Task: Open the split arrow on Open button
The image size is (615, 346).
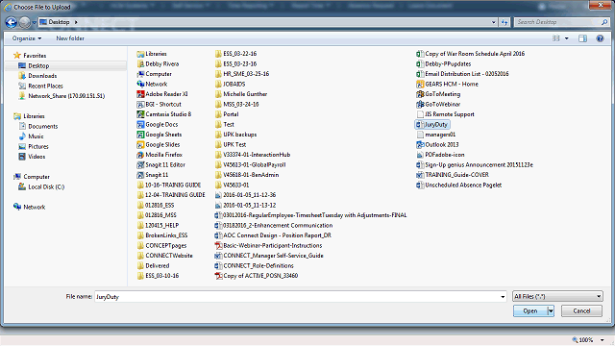Action: pyautogui.click(x=551, y=311)
